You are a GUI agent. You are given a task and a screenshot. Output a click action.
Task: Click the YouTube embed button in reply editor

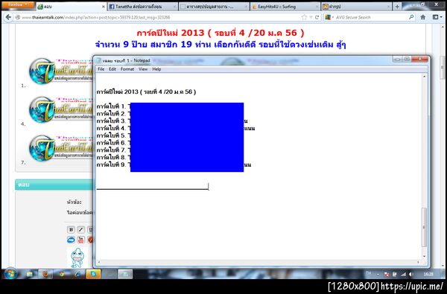(81, 240)
